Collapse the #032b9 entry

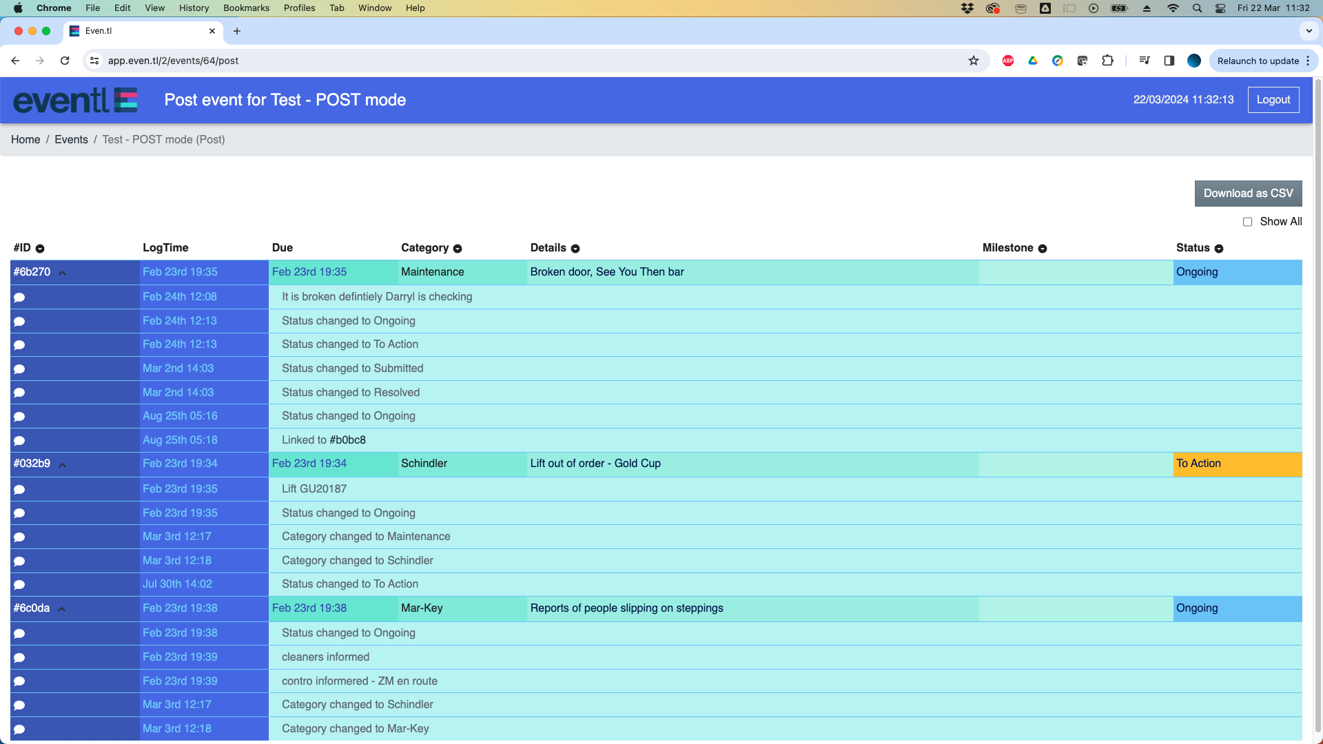coord(62,465)
